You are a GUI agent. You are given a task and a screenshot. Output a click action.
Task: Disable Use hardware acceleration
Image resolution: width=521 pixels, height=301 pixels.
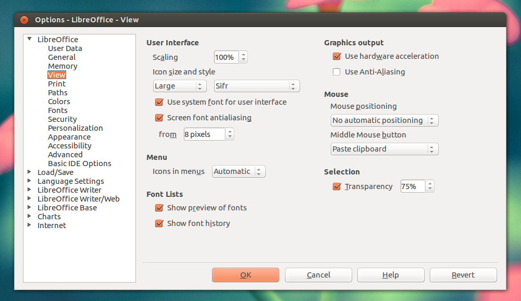click(337, 56)
